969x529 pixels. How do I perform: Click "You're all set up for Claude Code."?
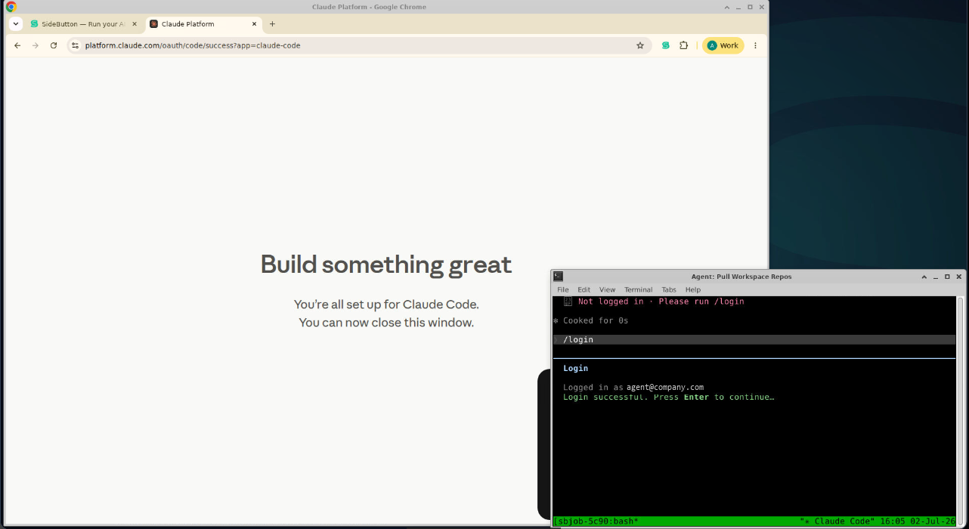click(386, 305)
